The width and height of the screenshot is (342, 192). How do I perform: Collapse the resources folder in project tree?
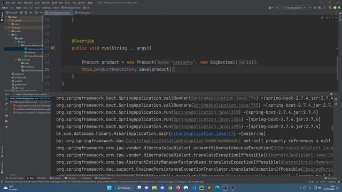click(x=16, y=60)
